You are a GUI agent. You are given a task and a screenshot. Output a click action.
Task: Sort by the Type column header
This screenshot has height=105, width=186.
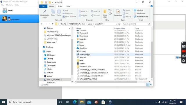click(137, 29)
